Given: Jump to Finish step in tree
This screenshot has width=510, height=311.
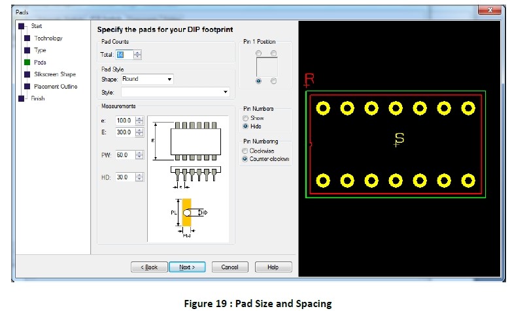Looking at the screenshot, I should 37,98.
